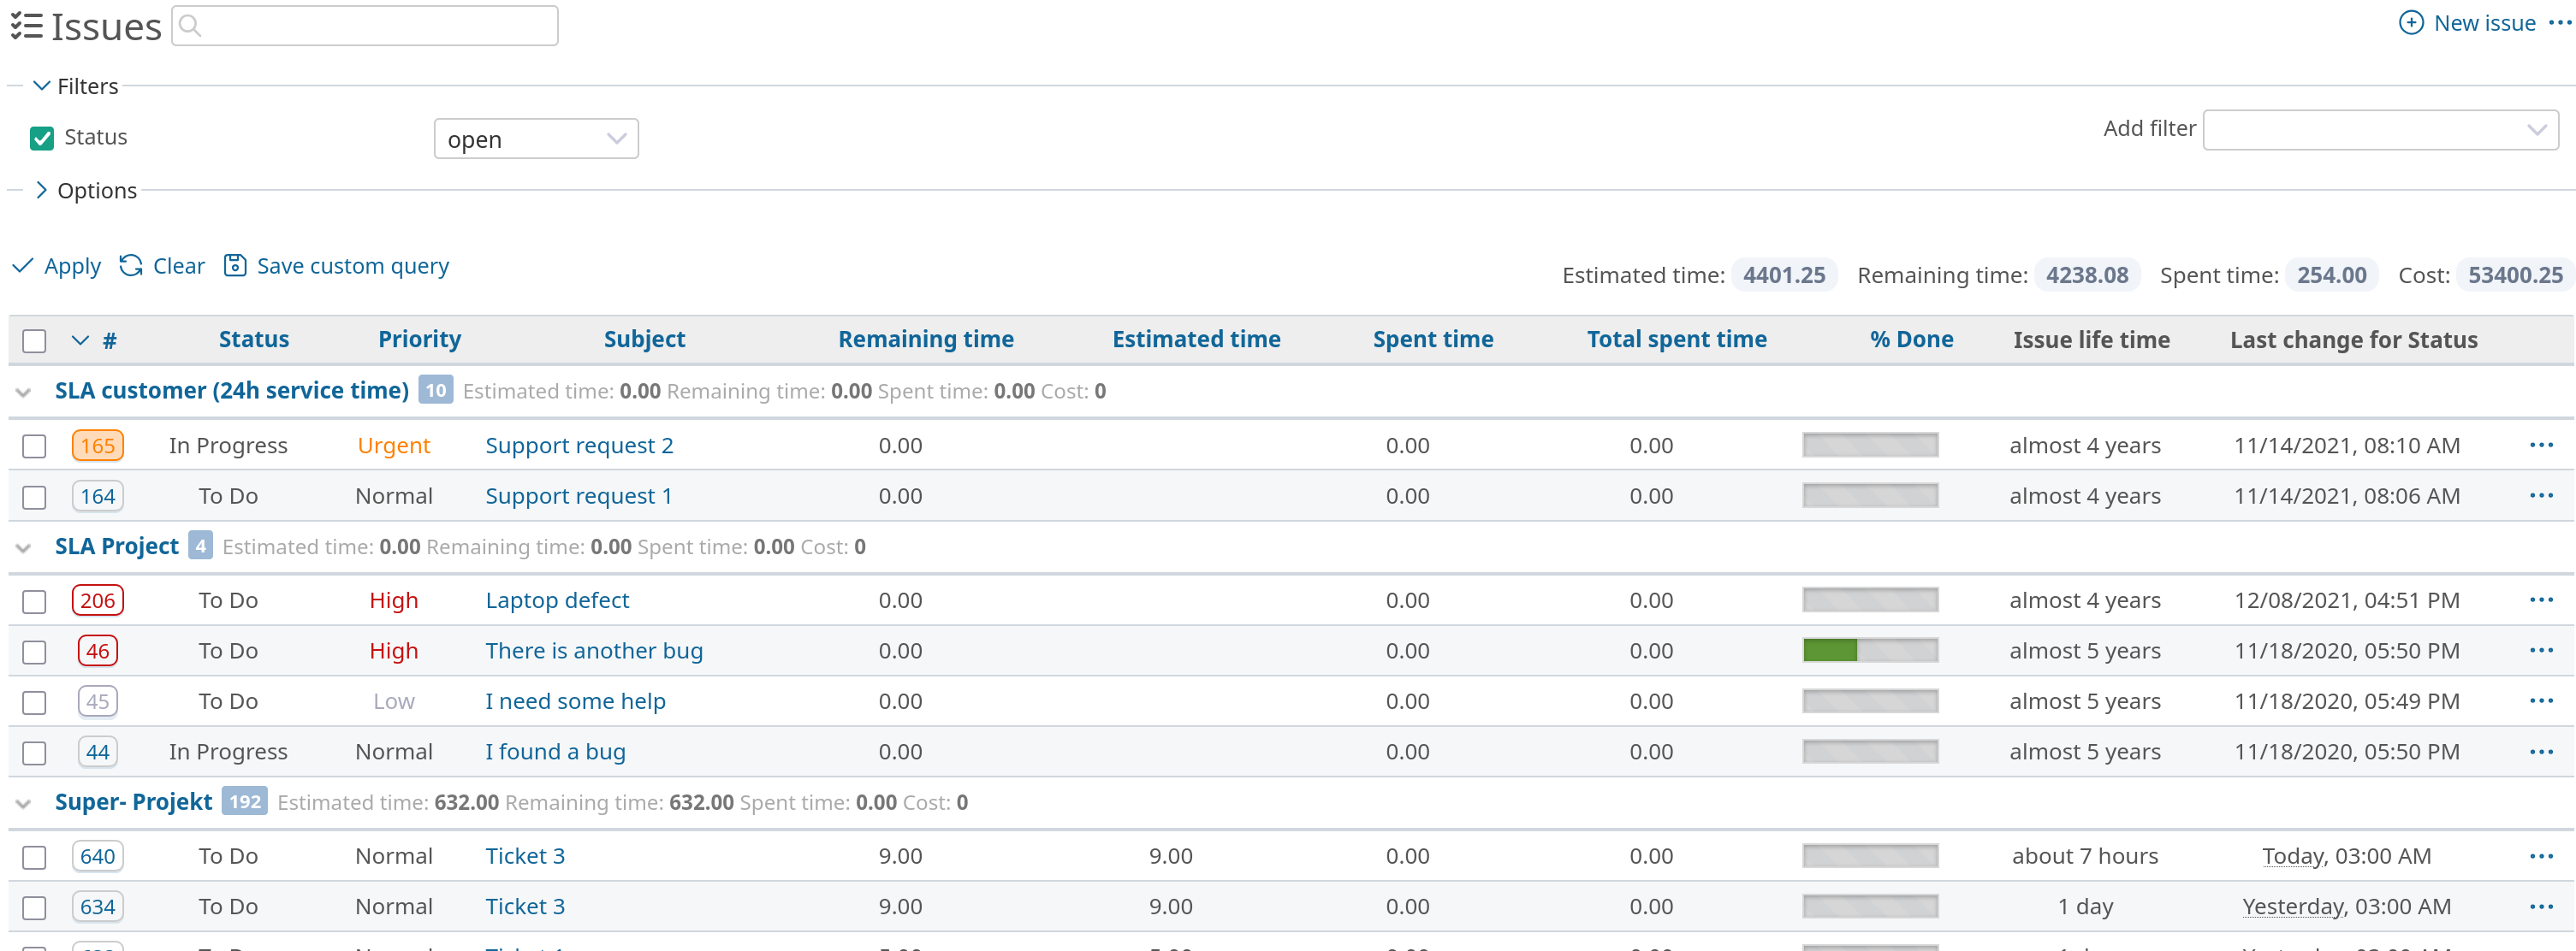Open actions menu for Laptop defect row
Screen dimensions: 2576x951
(2540, 600)
